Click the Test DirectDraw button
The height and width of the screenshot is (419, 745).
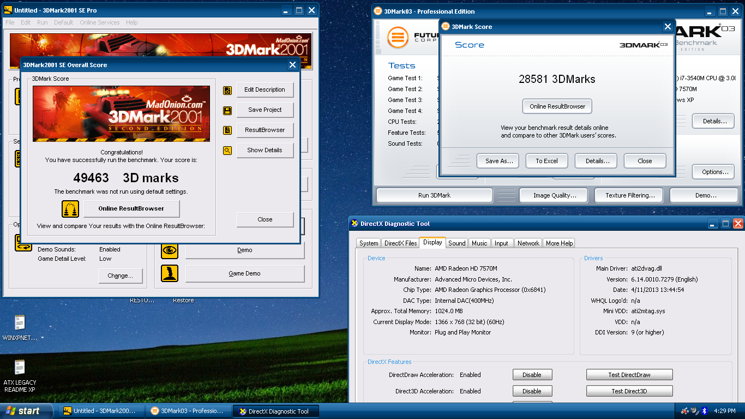click(x=629, y=375)
